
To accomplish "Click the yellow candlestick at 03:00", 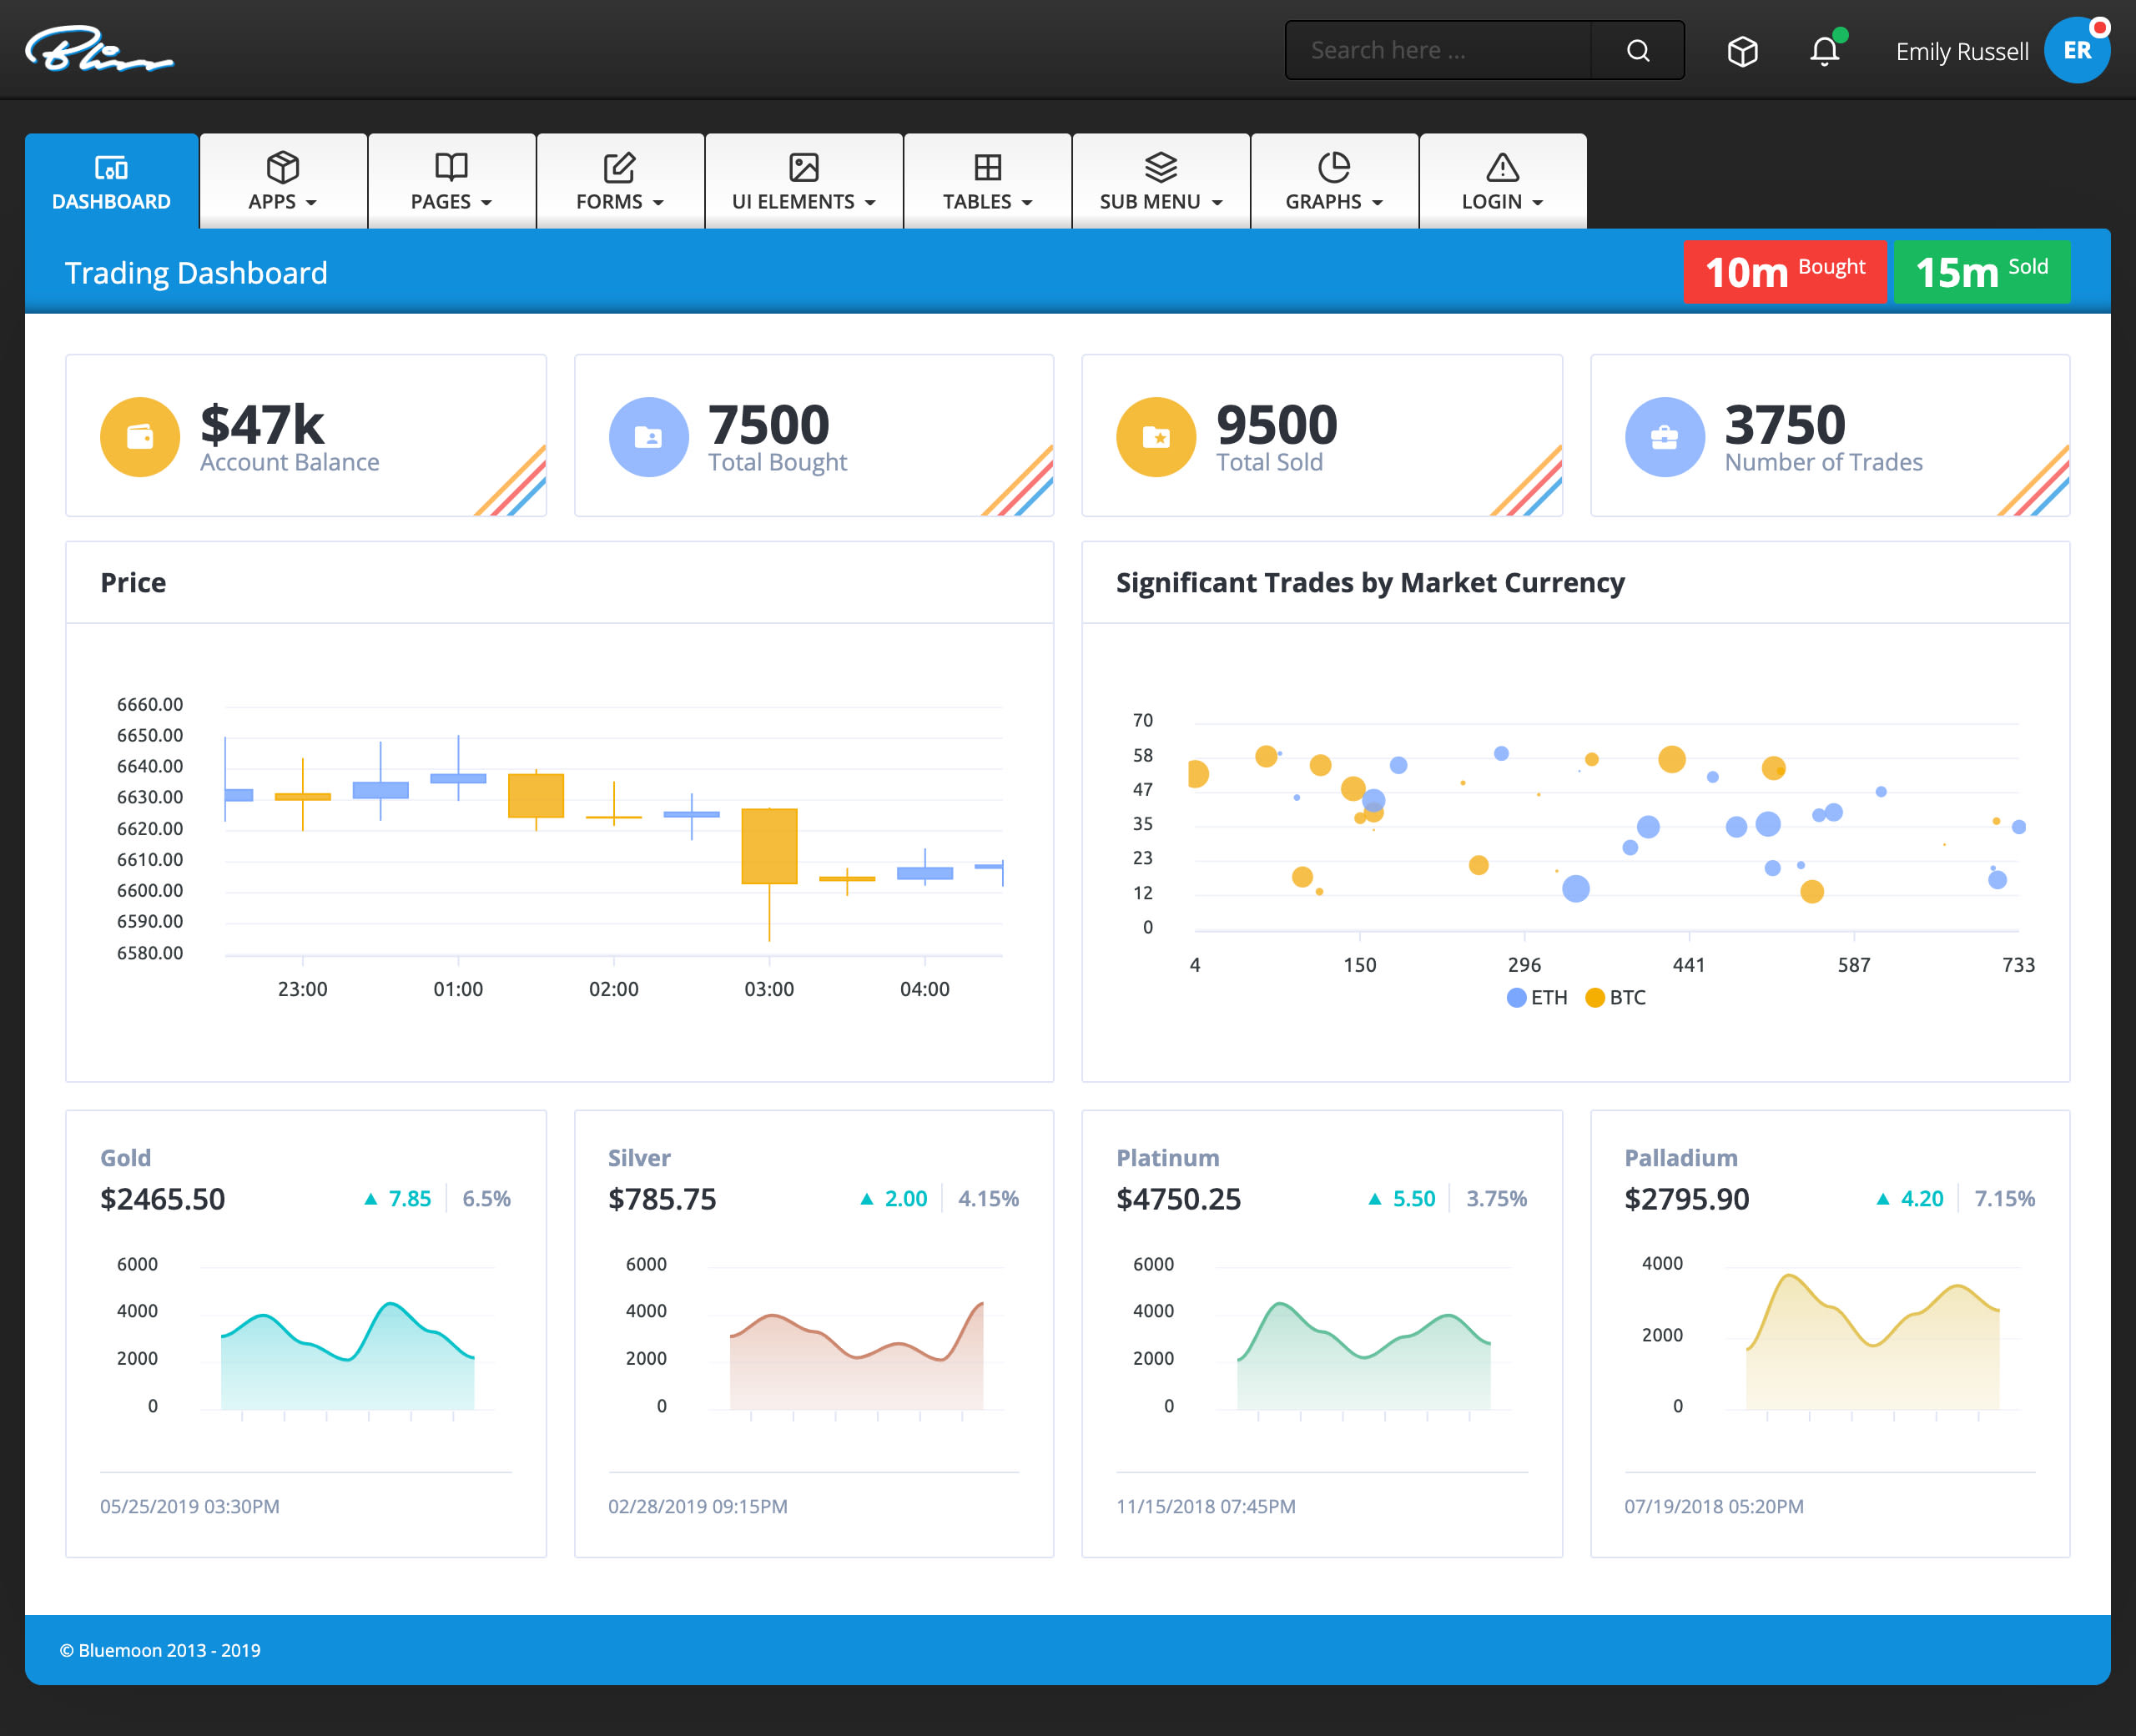I will tap(768, 845).
